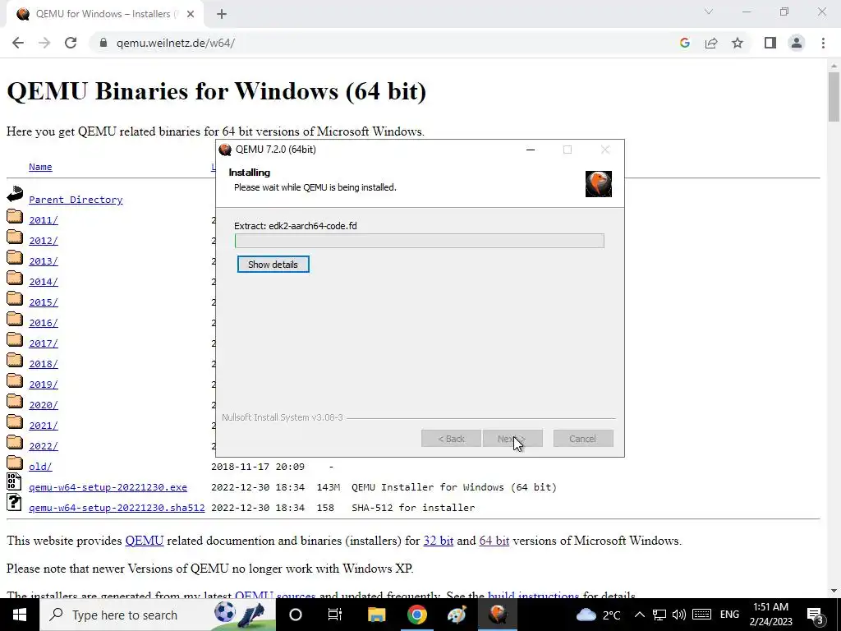Open a new browser tab

point(222,14)
